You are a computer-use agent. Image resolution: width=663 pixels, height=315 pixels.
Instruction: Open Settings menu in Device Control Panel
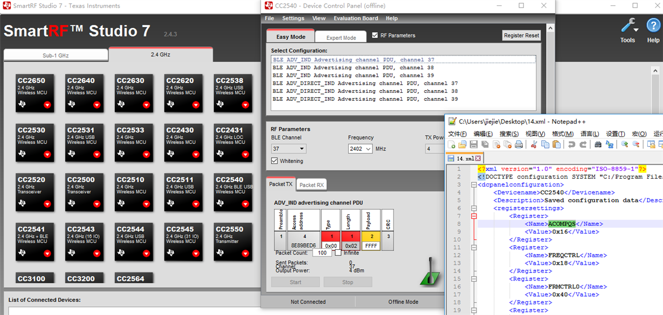coord(293,18)
